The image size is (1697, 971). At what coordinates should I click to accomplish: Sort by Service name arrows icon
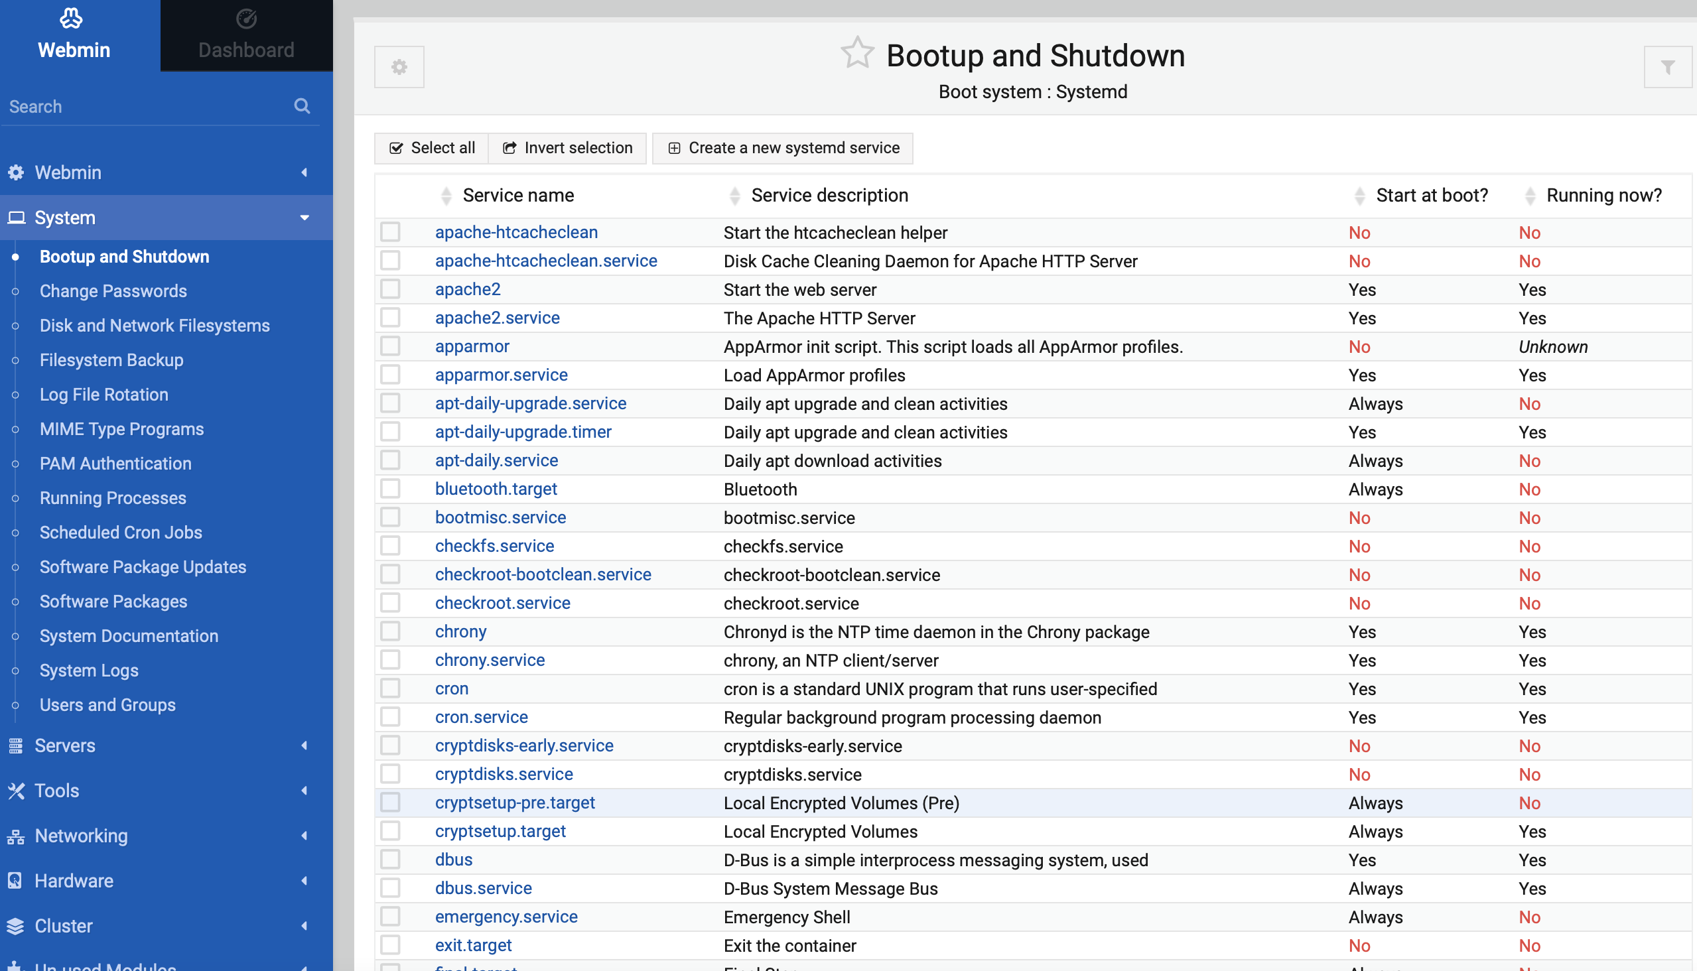tap(446, 196)
